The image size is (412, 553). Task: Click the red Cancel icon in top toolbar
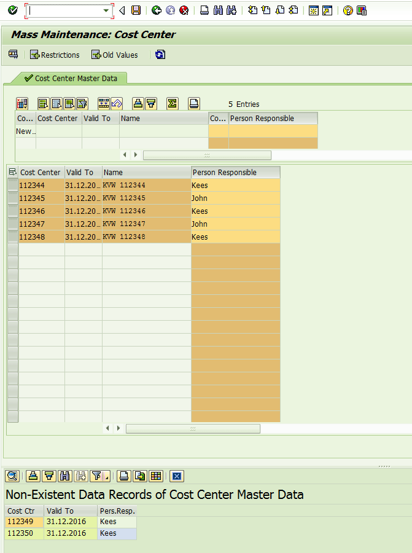(x=184, y=10)
